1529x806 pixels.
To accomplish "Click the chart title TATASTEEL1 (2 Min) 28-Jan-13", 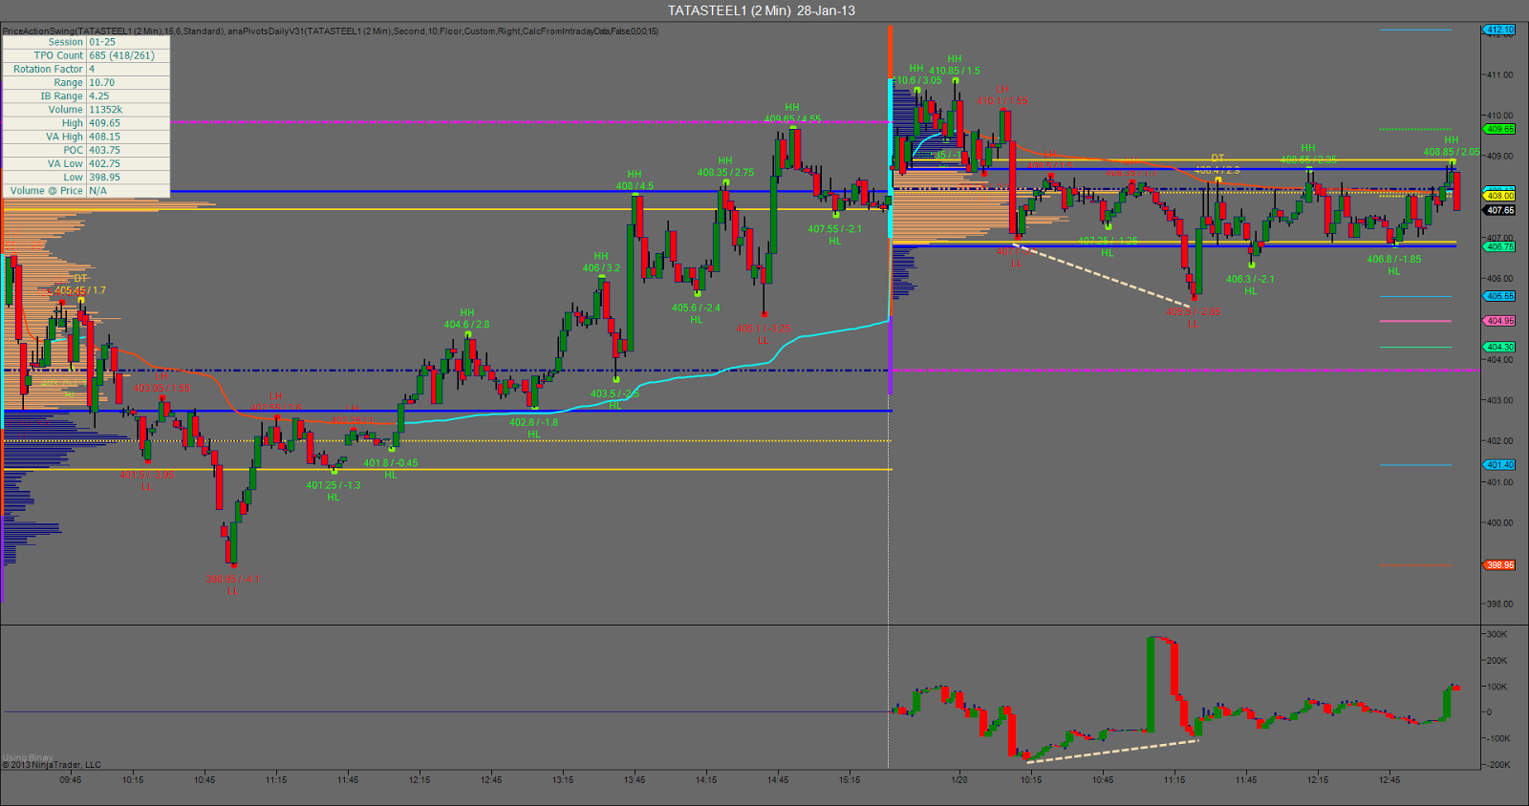I will pos(762,11).
